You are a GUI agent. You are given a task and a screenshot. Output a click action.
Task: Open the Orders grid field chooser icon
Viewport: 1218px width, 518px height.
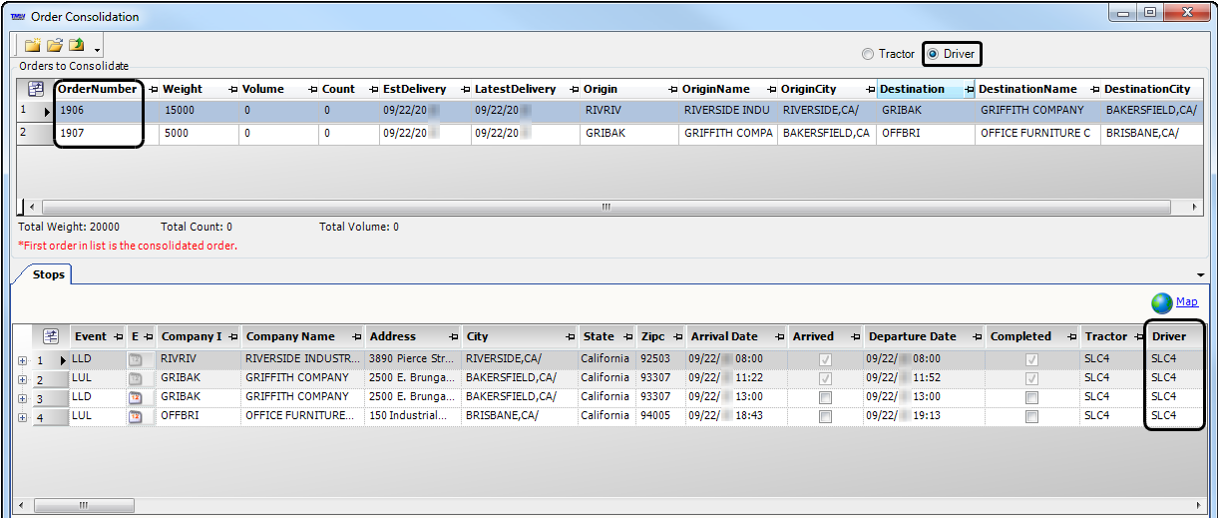point(36,89)
